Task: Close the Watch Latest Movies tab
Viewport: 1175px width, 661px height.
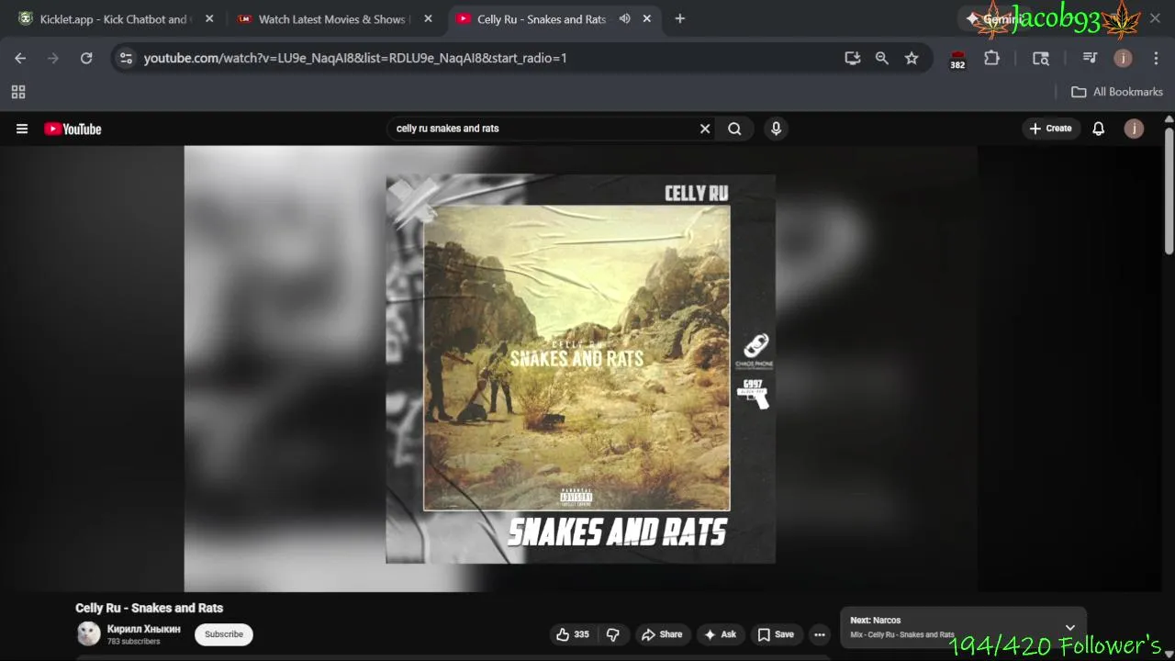Action: coord(428,18)
